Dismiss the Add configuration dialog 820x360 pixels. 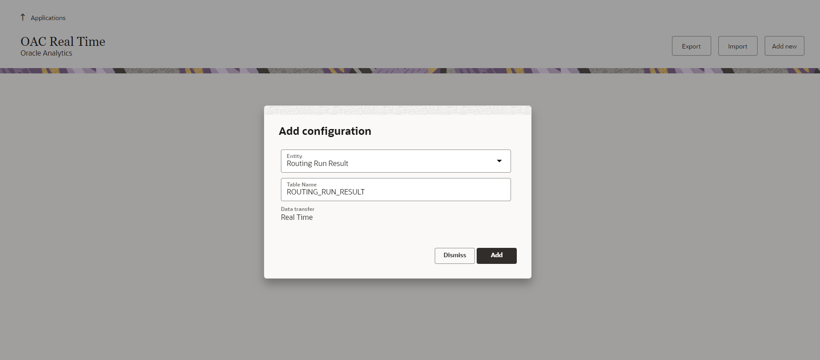454,255
